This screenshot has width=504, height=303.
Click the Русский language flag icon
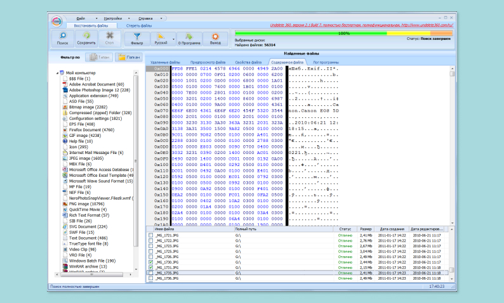pos(161,36)
